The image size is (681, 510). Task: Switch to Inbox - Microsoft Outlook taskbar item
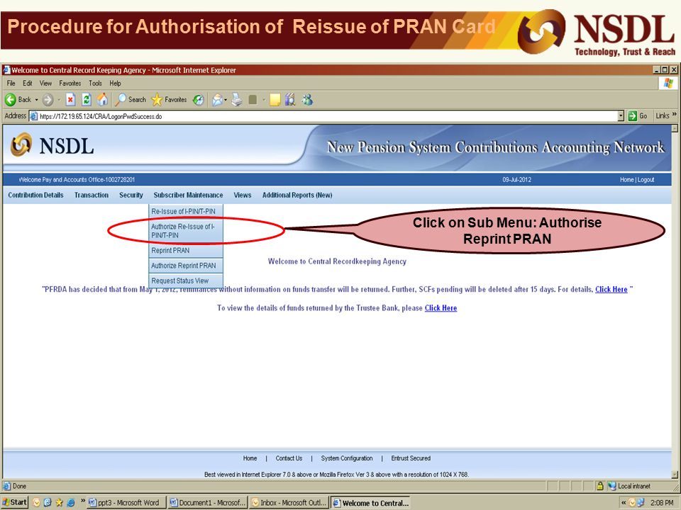pyautogui.click(x=289, y=503)
